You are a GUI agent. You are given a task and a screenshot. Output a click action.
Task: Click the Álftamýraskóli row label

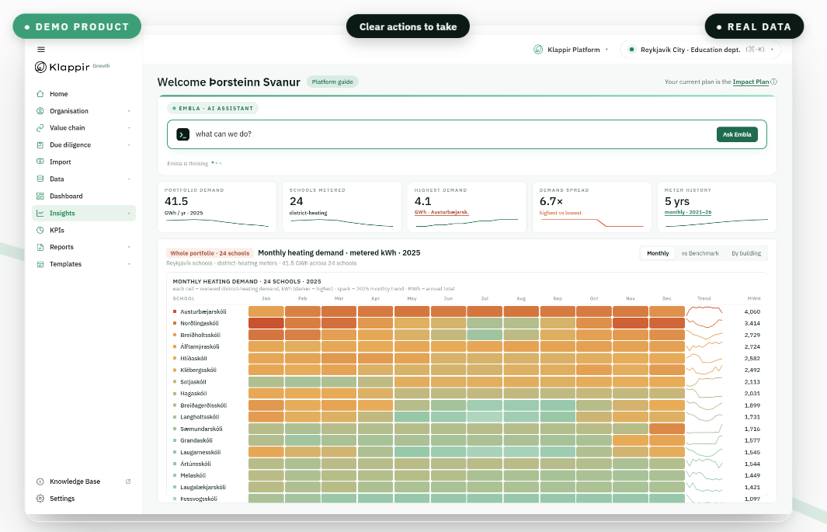(200, 347)
